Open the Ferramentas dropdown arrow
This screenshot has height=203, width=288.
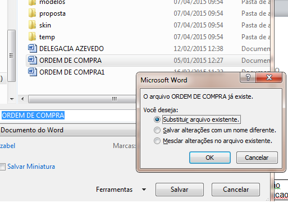(x=144, y=190)
